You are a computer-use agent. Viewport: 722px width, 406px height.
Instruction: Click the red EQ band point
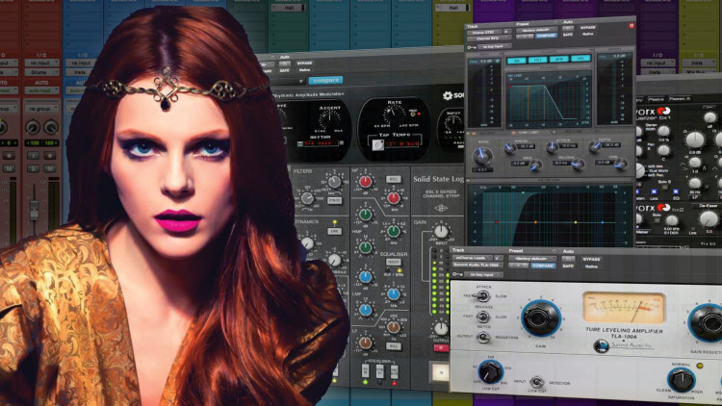click(497, 222)
